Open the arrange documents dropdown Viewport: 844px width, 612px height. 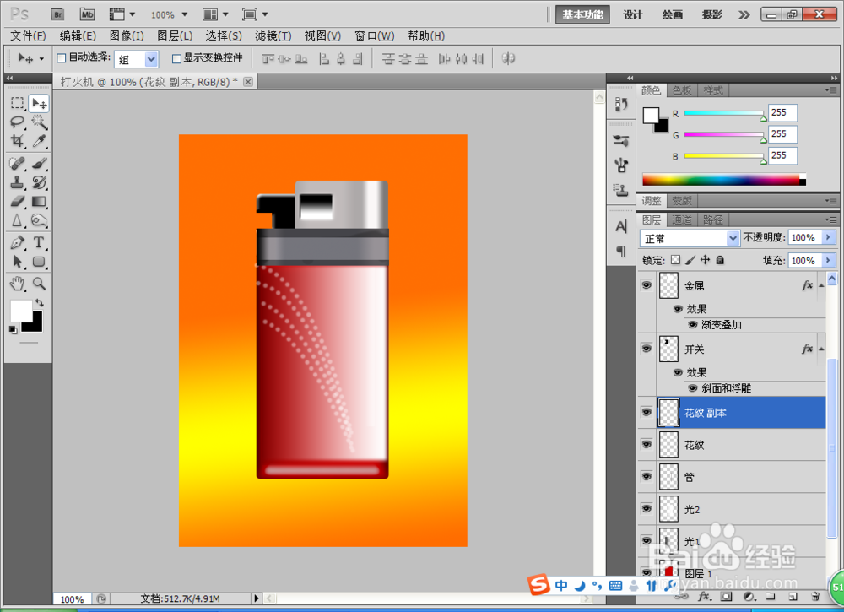[x=215, y=14]
